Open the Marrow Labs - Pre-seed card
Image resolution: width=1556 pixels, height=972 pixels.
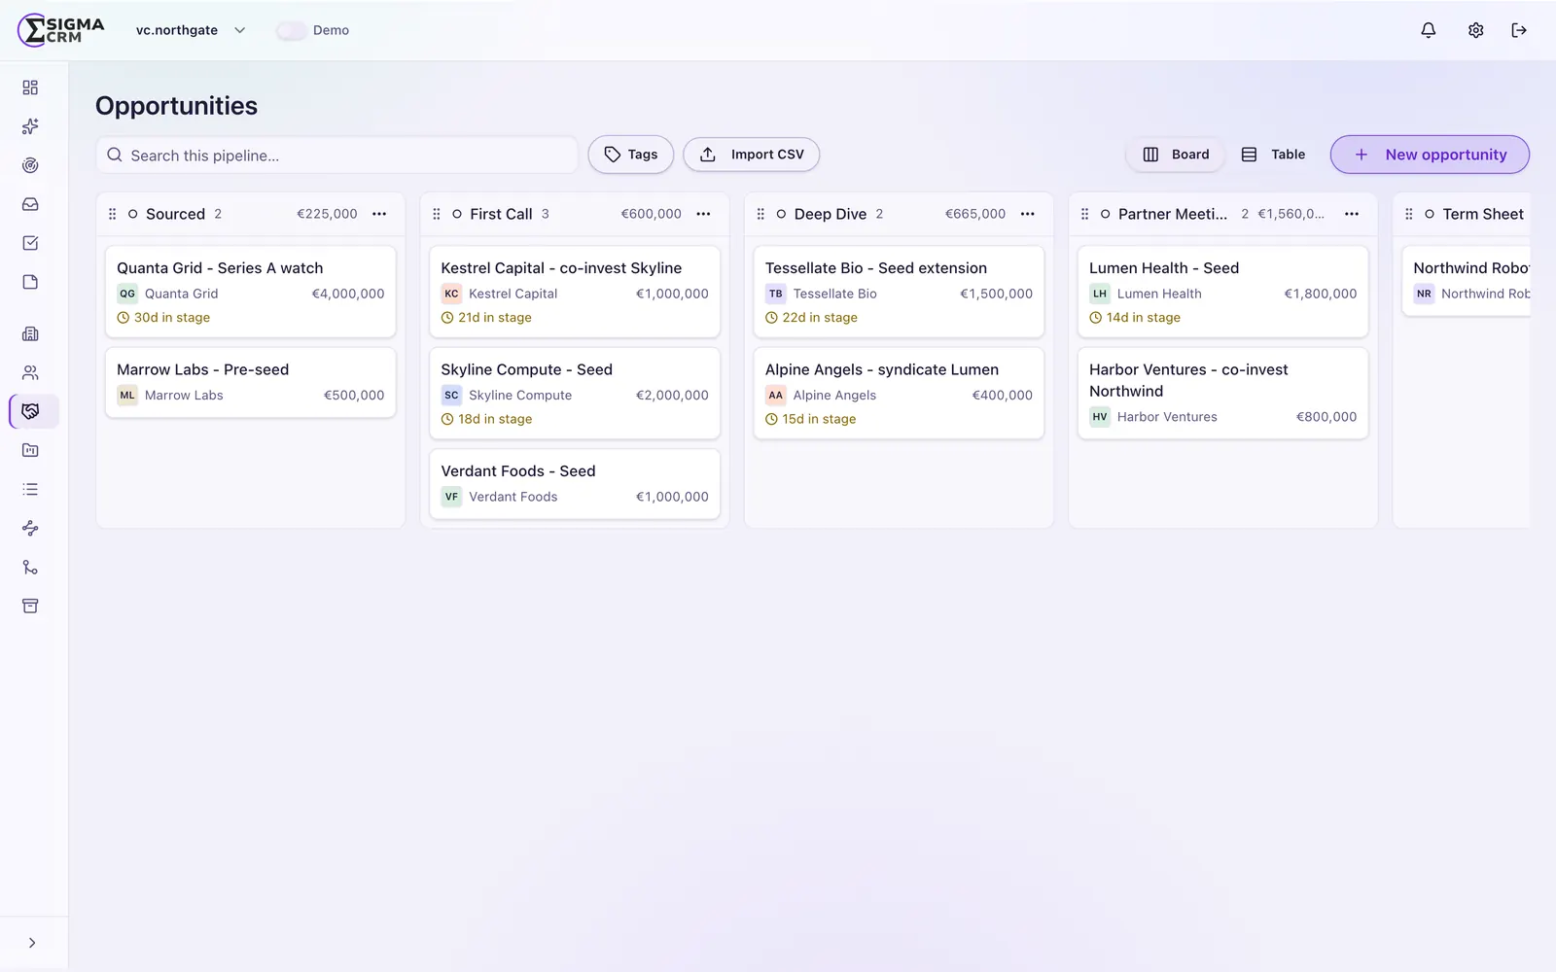250,382
